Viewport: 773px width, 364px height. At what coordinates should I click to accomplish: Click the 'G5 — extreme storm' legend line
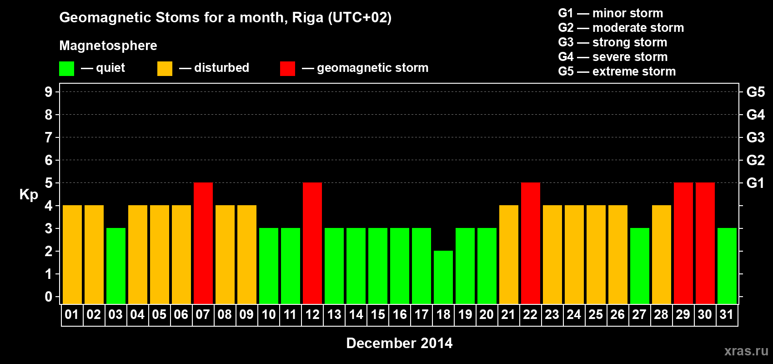617,71
